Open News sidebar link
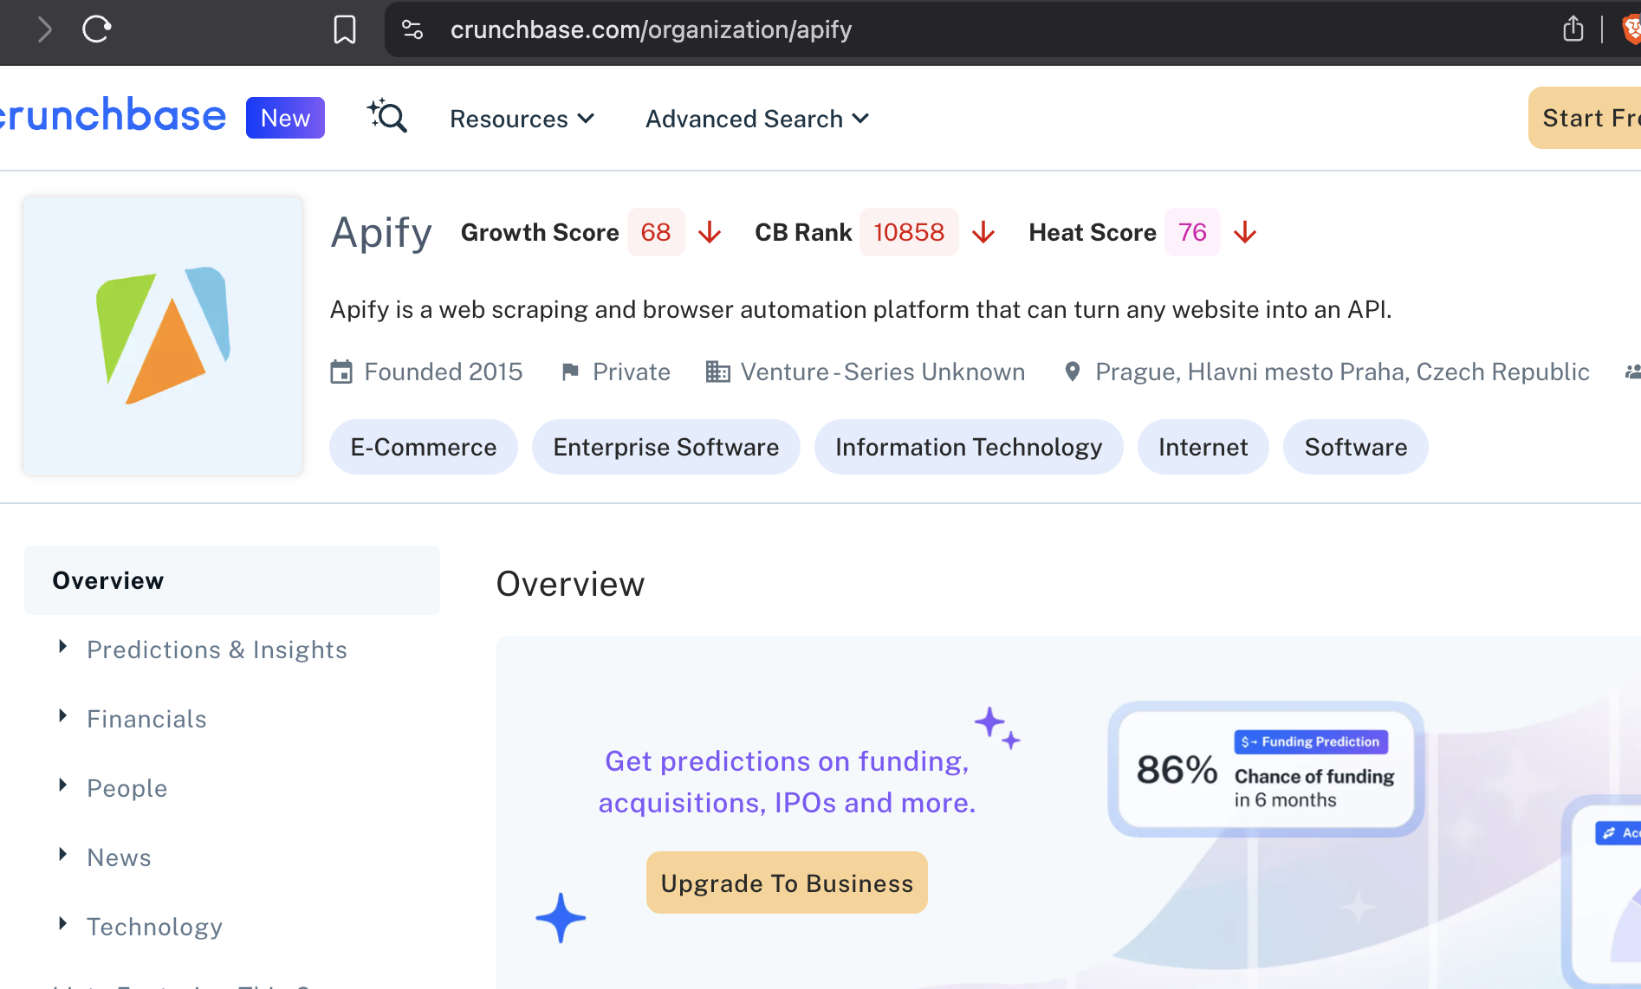1641x989 pixels. 119,857
